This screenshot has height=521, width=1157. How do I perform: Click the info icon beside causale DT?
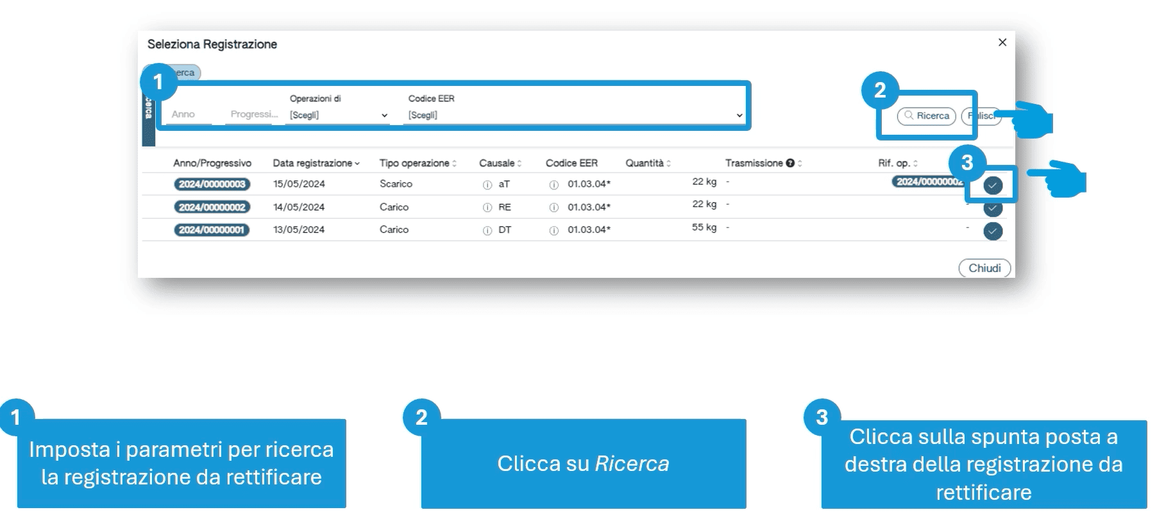[487, 230]
